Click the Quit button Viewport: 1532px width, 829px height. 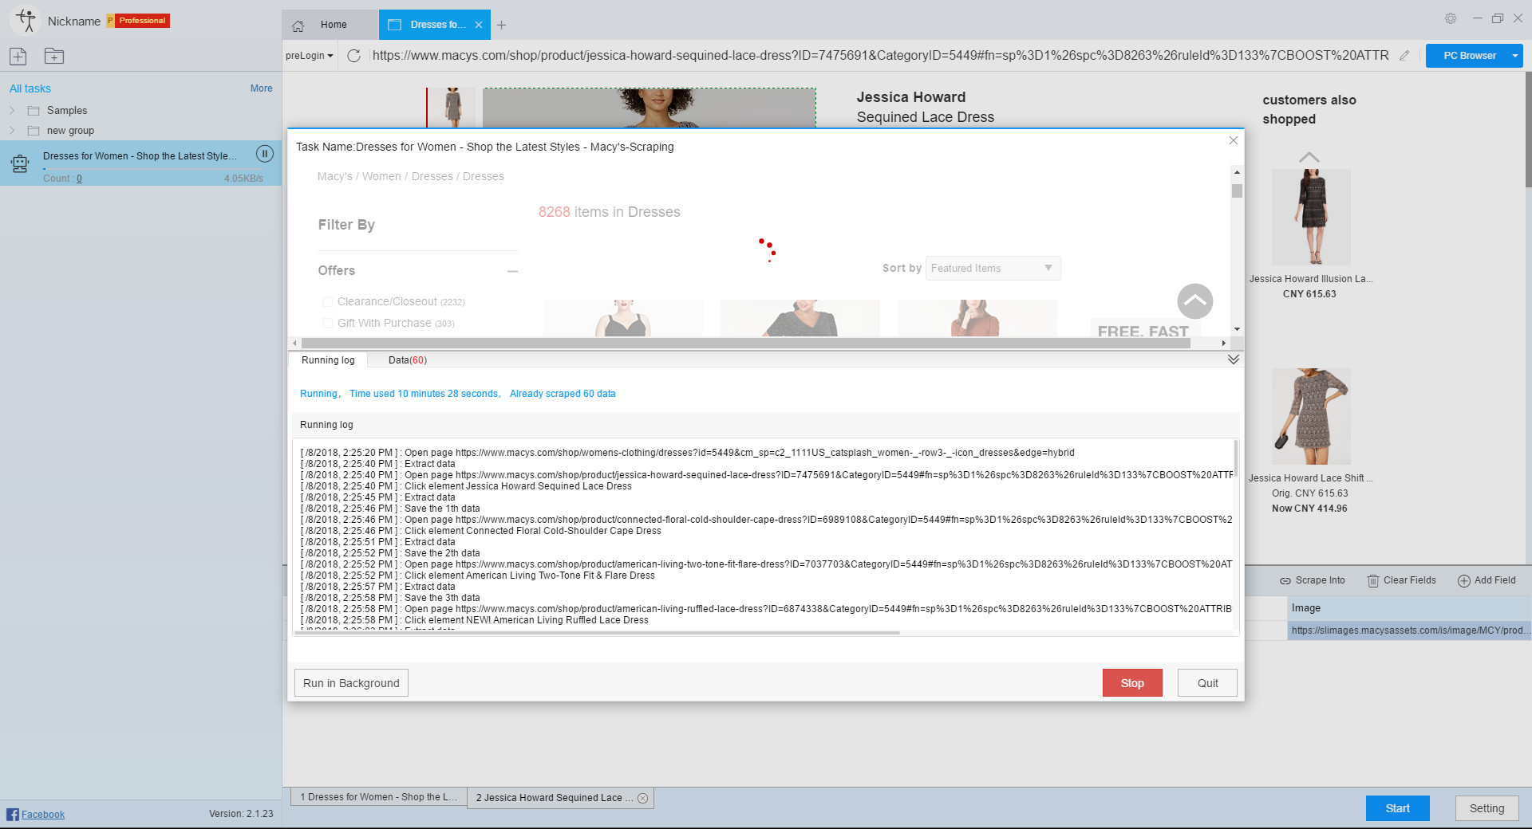[x=1207, y=683]
